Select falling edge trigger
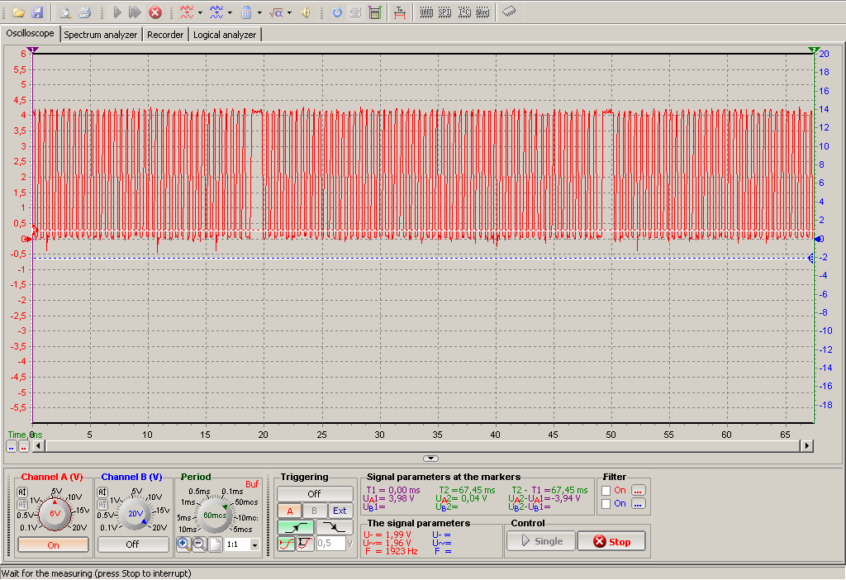 tap(334, 527)
